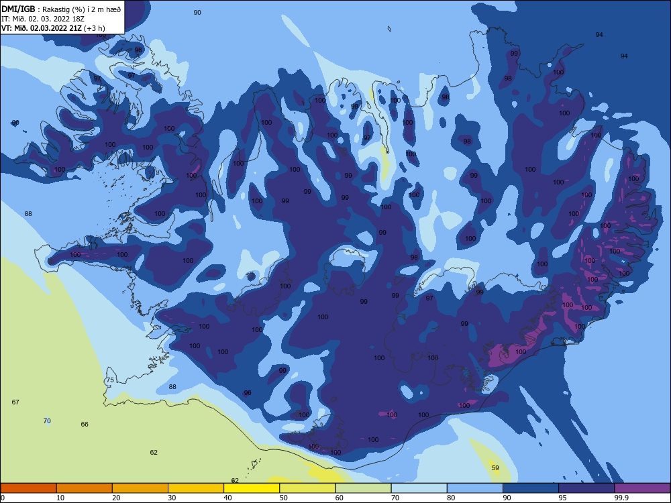Click the legend tick label '30'

172,498
